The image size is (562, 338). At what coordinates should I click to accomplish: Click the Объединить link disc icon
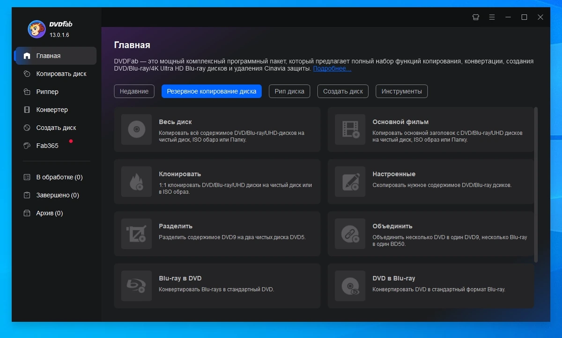[x=350, y=233]
